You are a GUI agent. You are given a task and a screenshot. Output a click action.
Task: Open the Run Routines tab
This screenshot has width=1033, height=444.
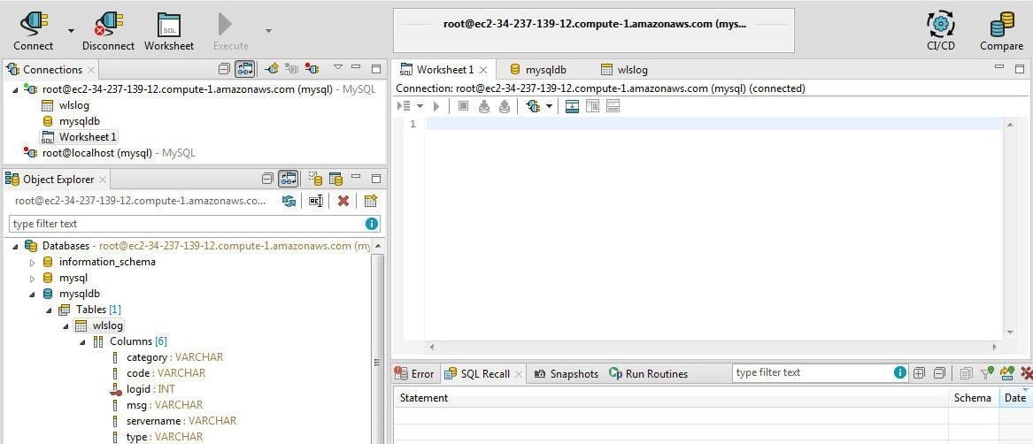(649, 374)
